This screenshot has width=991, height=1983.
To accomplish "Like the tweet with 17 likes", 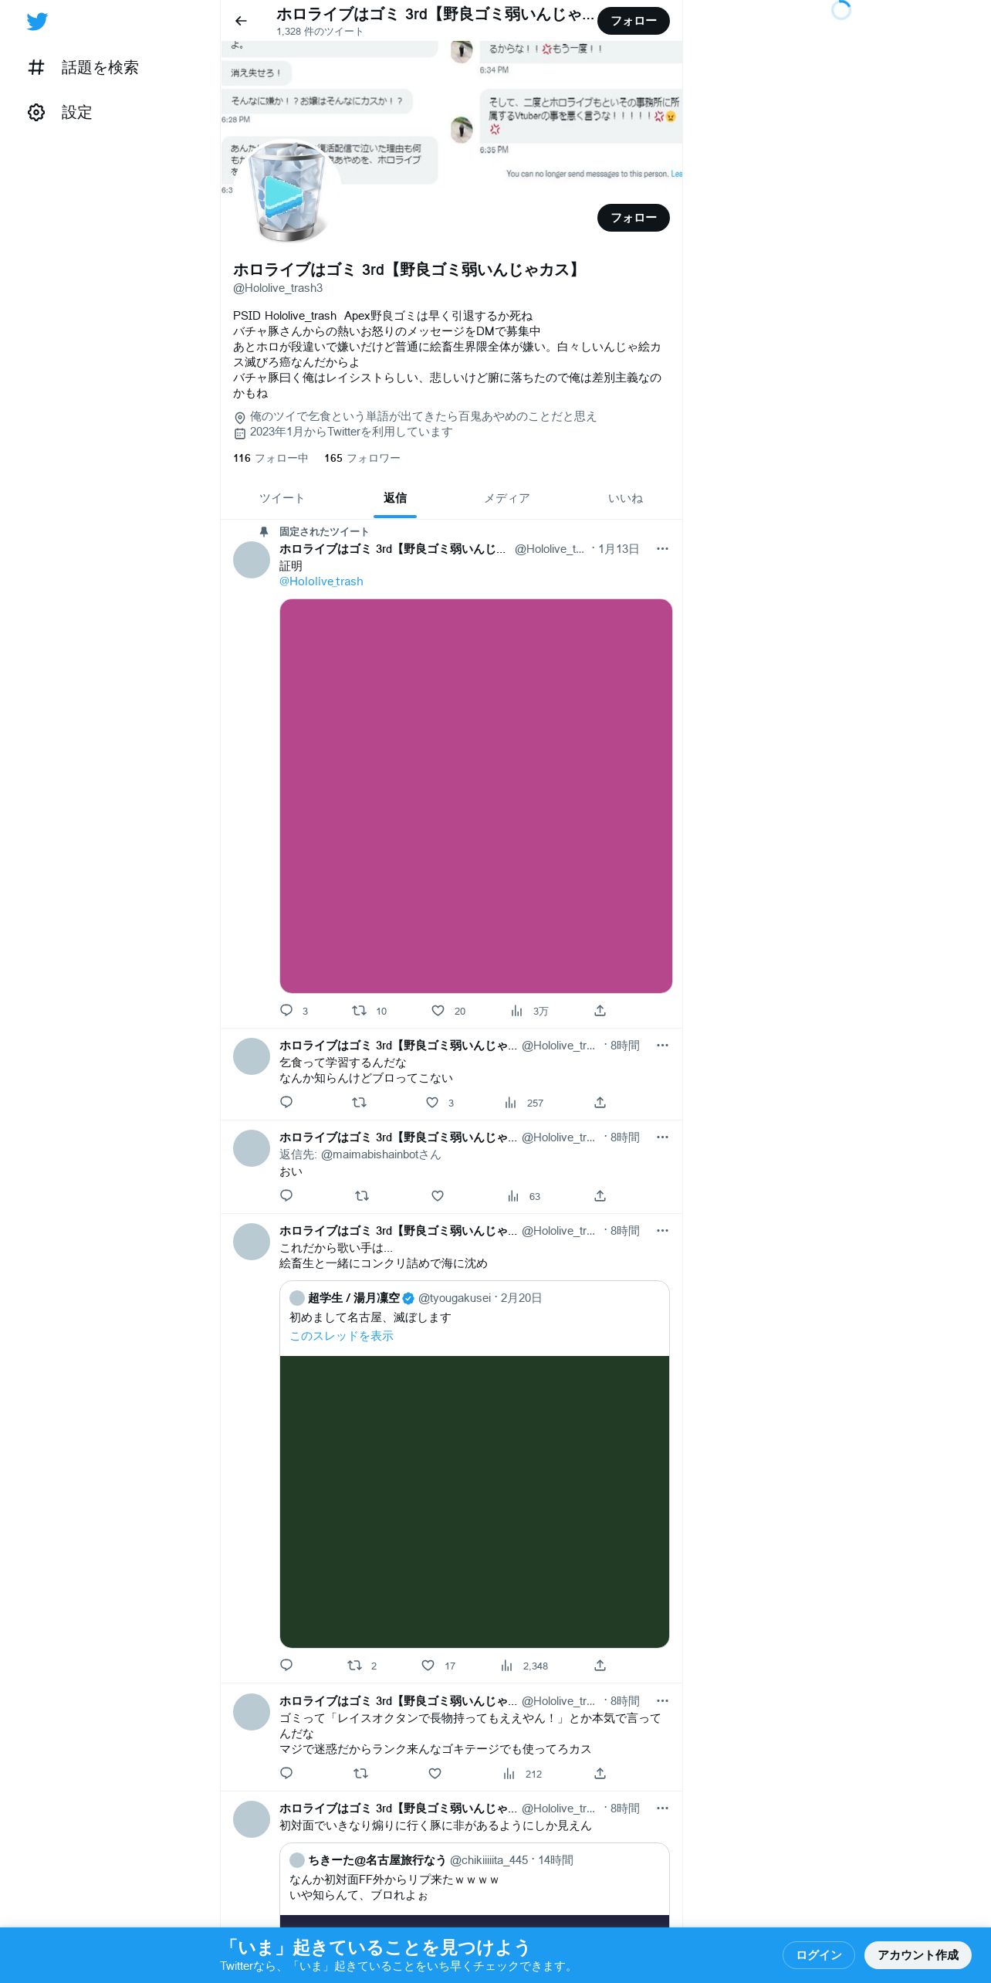I will click(x=428, y=1666).
